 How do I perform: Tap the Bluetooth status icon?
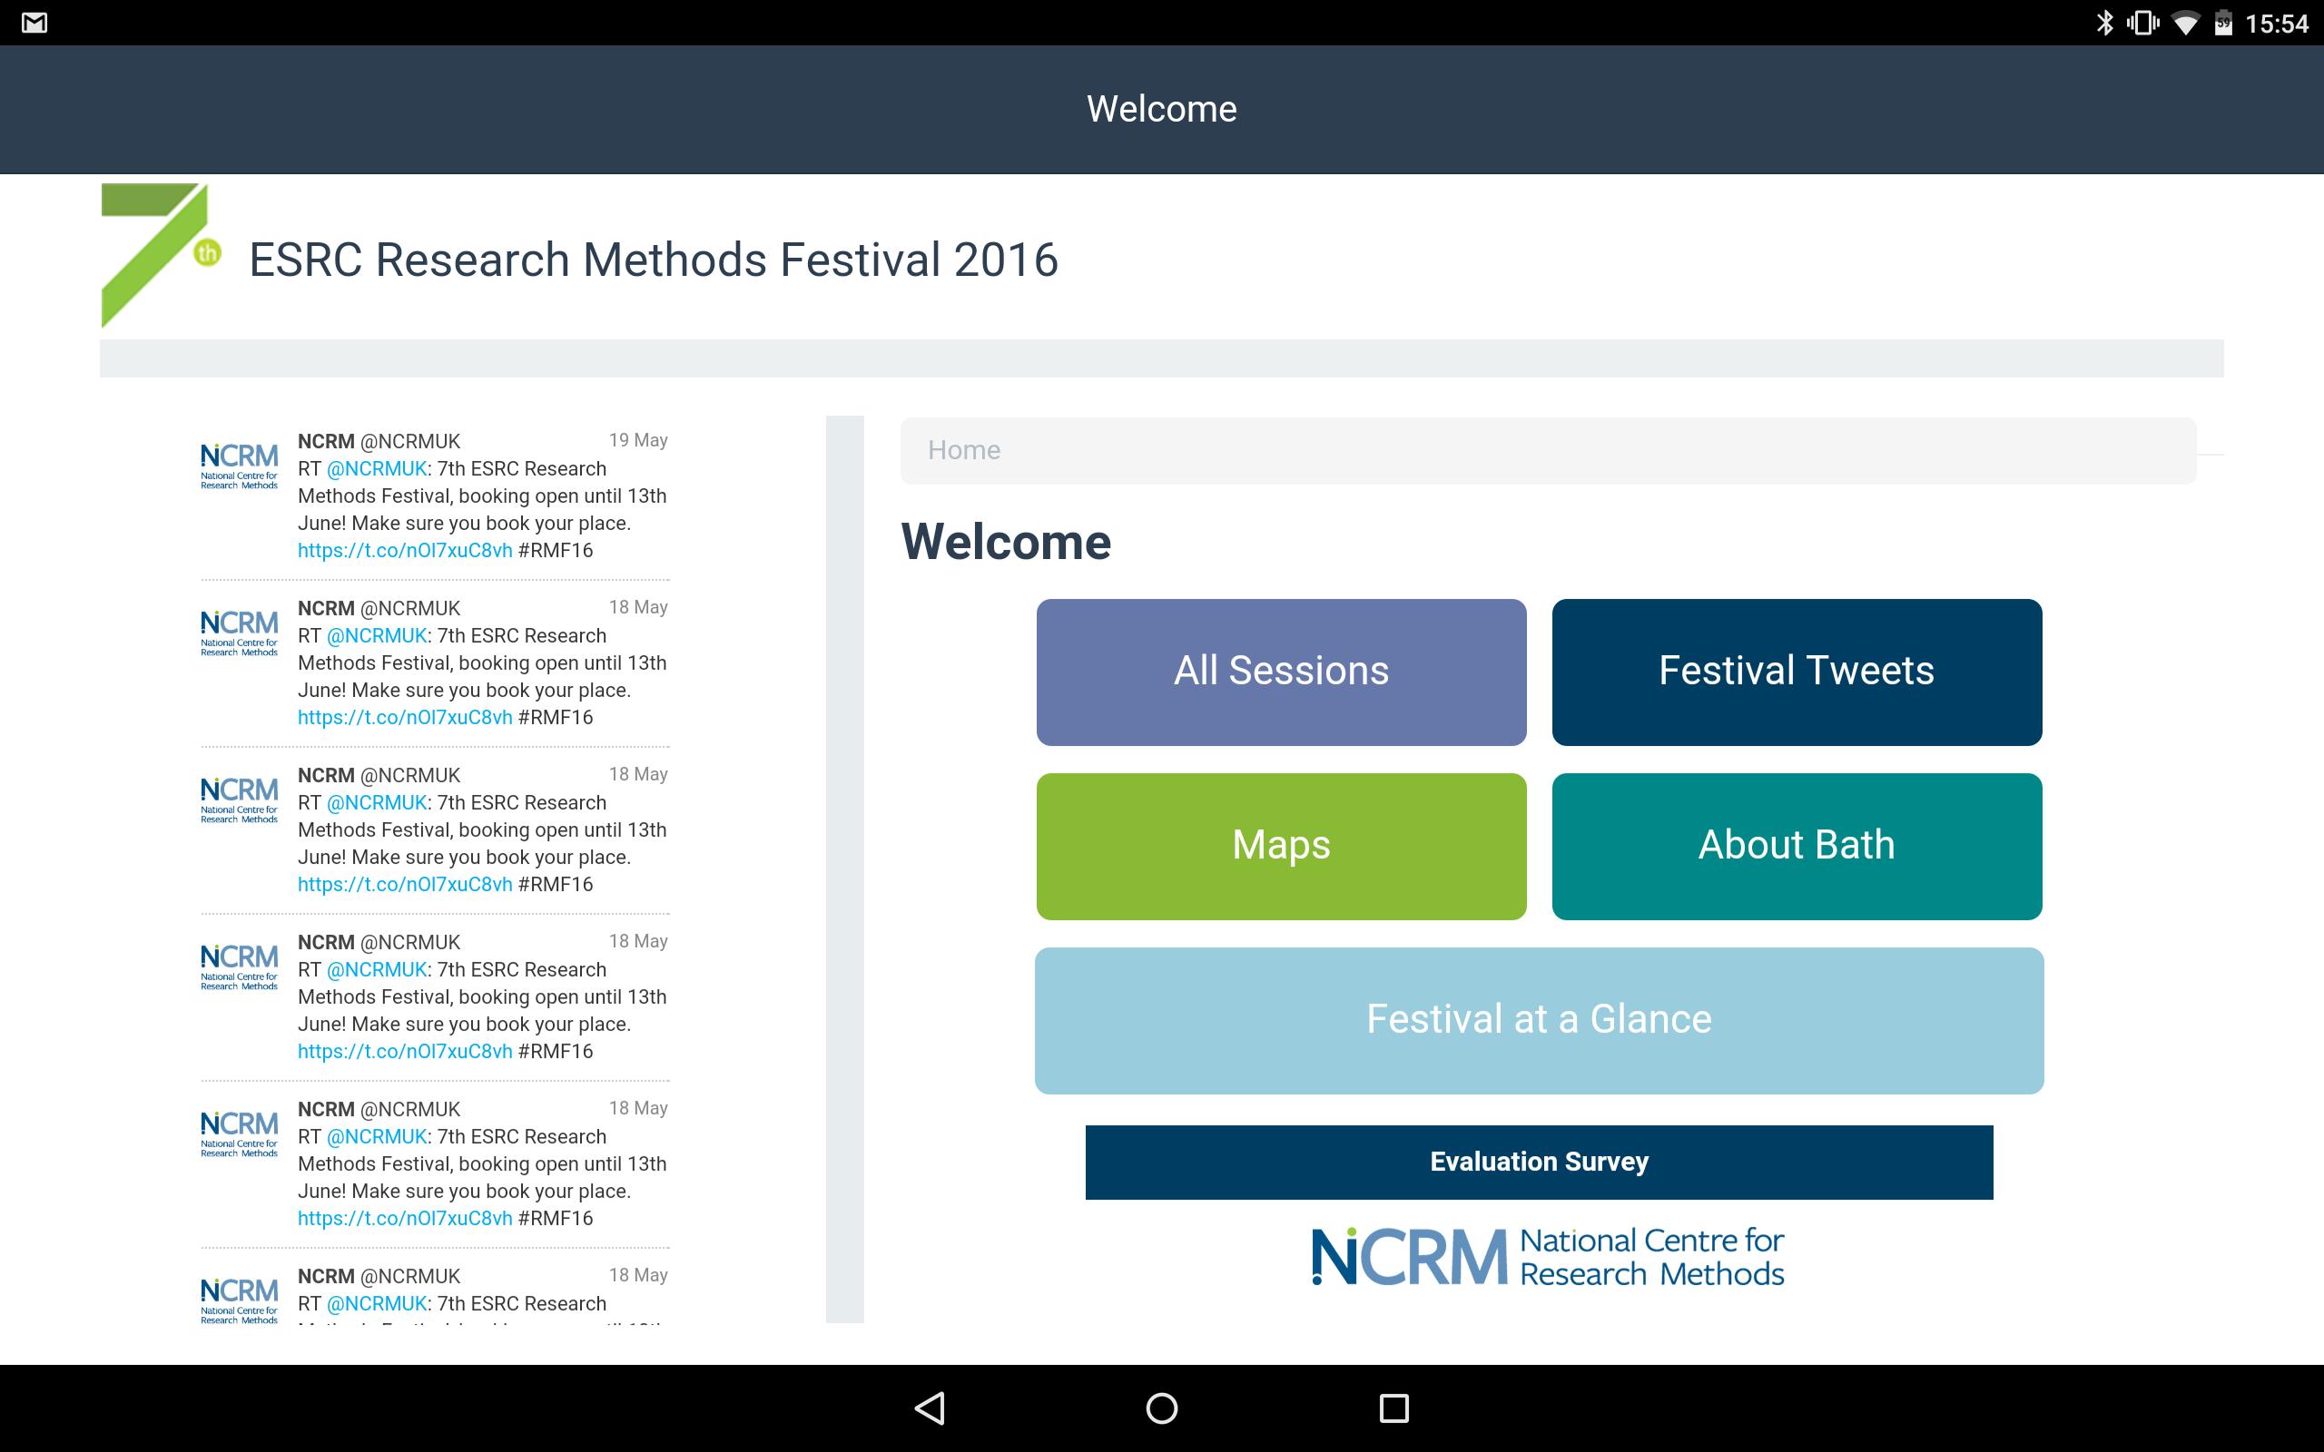pos(2104,22)
